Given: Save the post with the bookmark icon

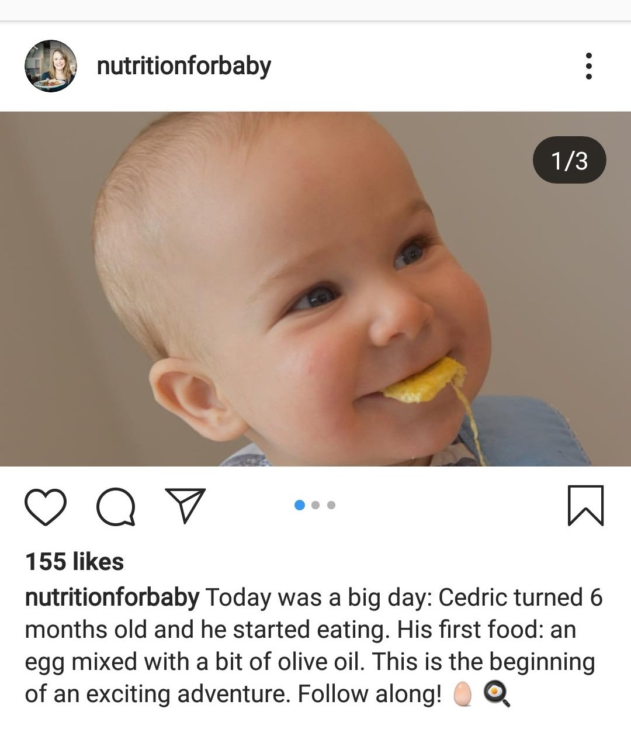Looking at the screenshot, I should [x=585, y=506].
